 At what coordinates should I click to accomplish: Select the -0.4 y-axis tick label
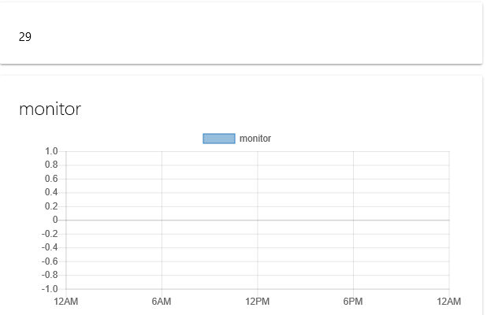pos(50,247)
